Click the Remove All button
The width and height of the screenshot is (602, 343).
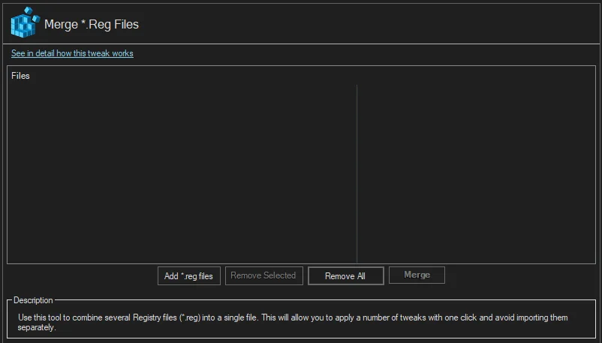(345, 275)
